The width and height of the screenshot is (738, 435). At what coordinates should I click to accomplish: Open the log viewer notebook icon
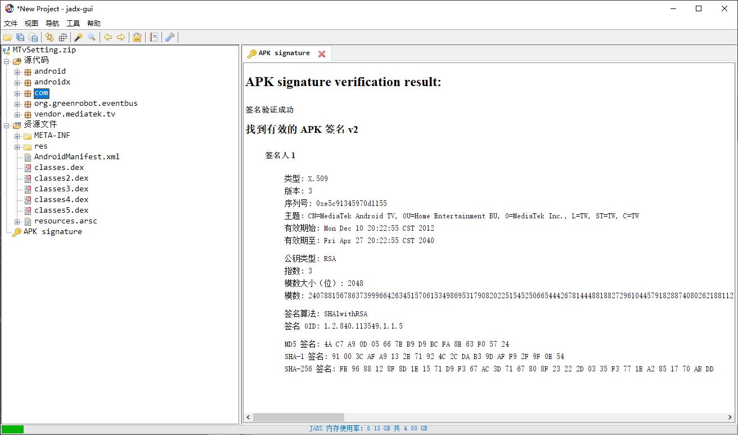pos(154,37)
